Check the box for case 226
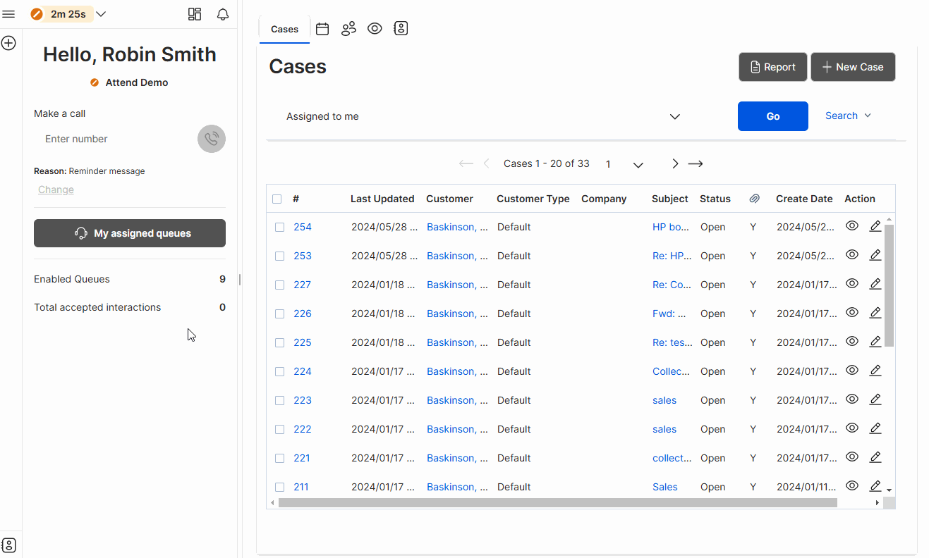Image resolution: width=929 pixels, height=558 pixels. point(279,314)
